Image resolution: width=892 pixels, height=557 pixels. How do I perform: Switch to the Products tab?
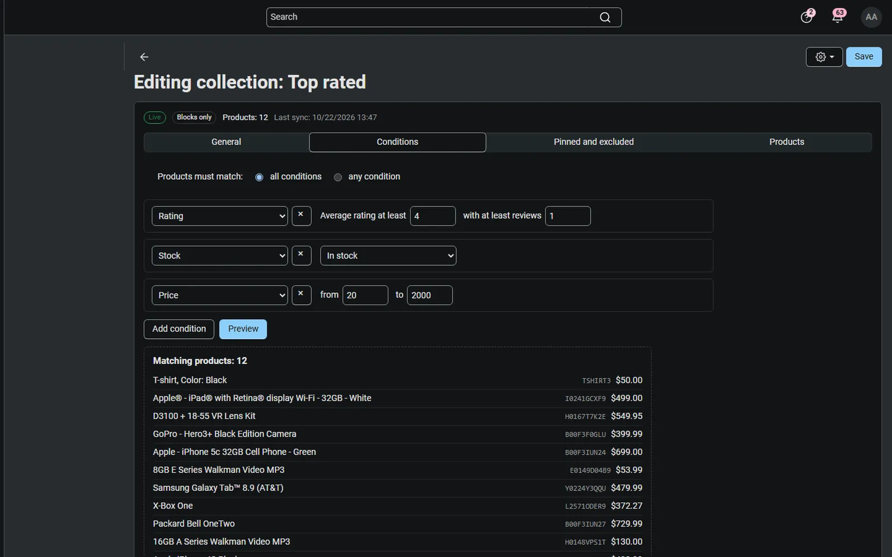pos(787,142)
